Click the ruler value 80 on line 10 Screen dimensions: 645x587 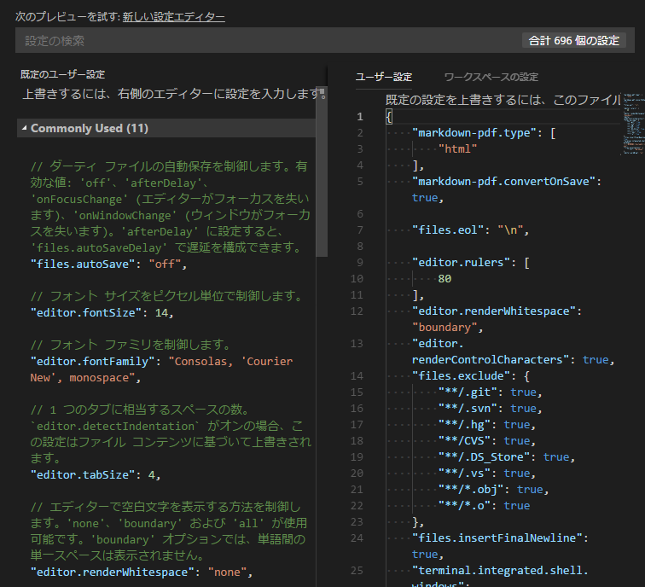[x=445, y=278]
